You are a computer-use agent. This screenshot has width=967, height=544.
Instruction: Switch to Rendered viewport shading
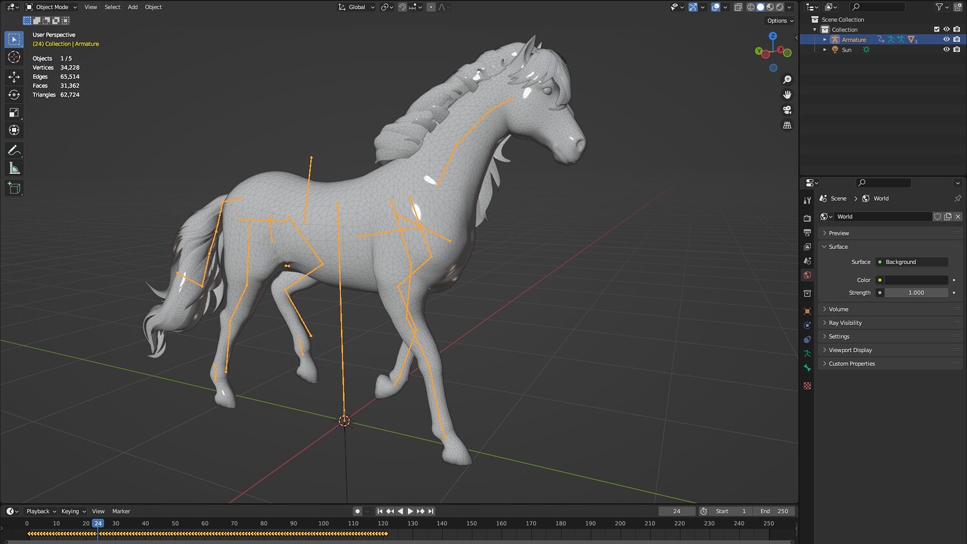[x=780, y=7]
